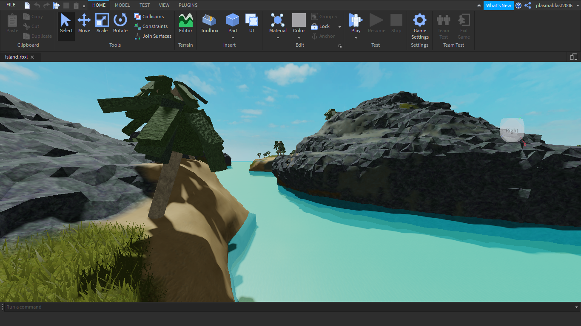Image resolution: width=581 pixels, height=326 pixels.
Task: Switch to the MODEL ribbon tab
Action: (x=122, y=5)
